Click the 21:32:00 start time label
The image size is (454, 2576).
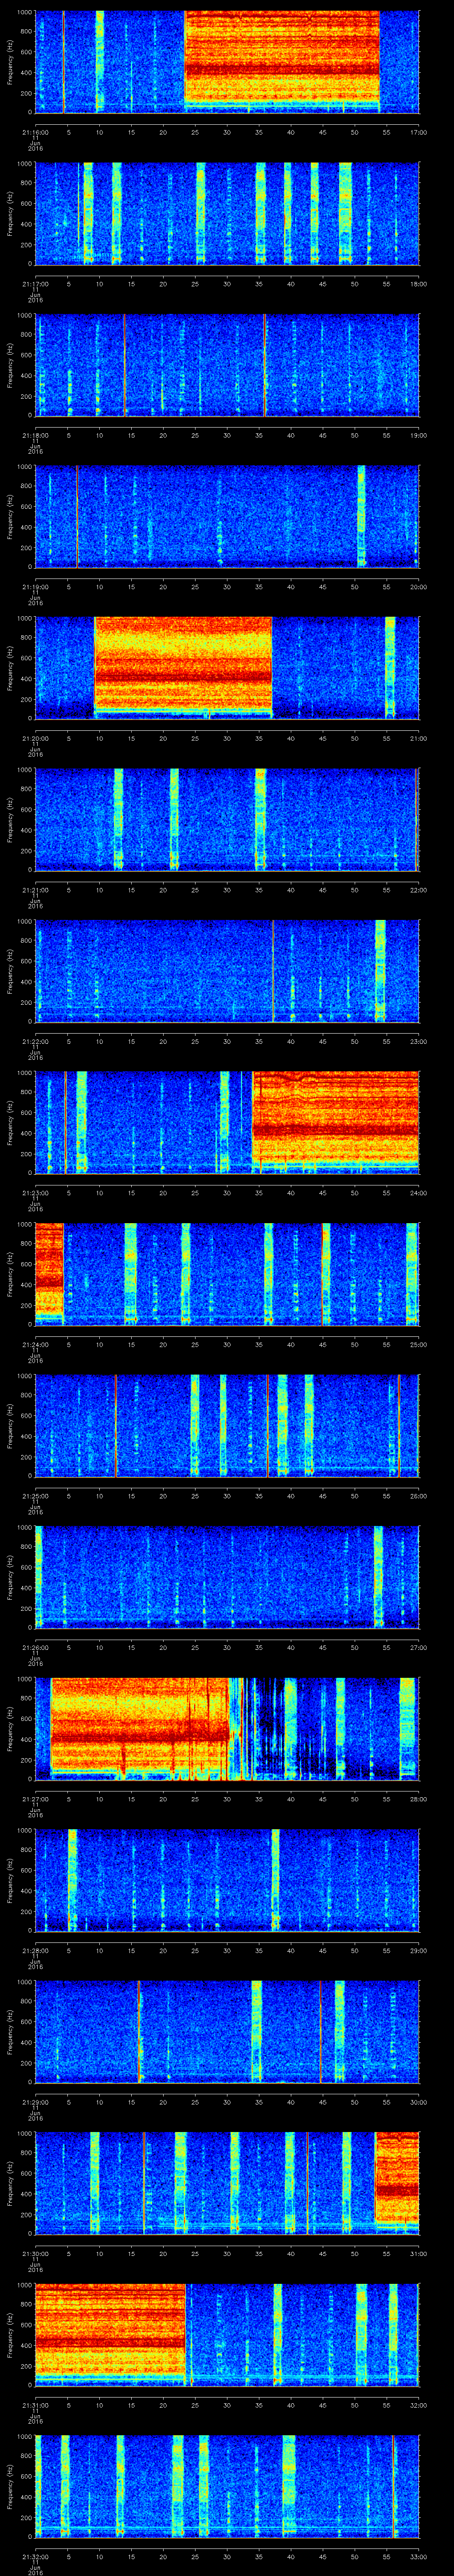pyautogui.click(x=35, y=2557)
